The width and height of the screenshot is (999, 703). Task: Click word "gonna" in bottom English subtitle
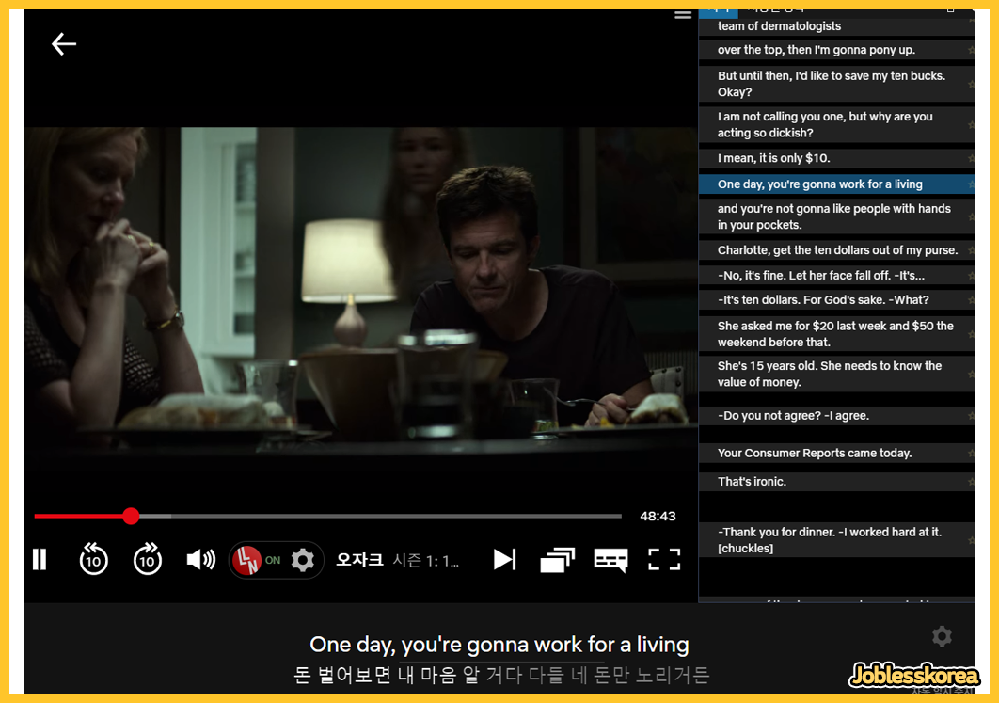coord(498,645)
